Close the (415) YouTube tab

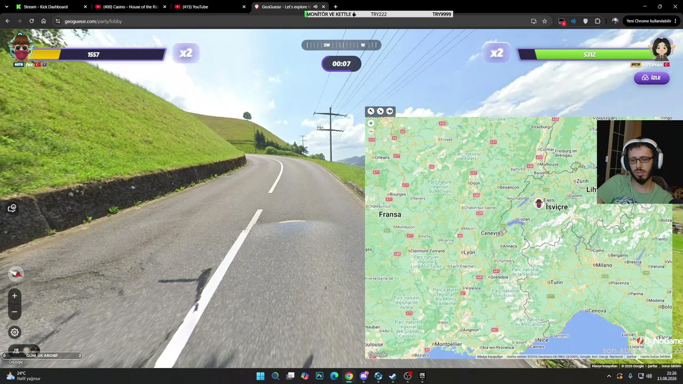[244, 7]
